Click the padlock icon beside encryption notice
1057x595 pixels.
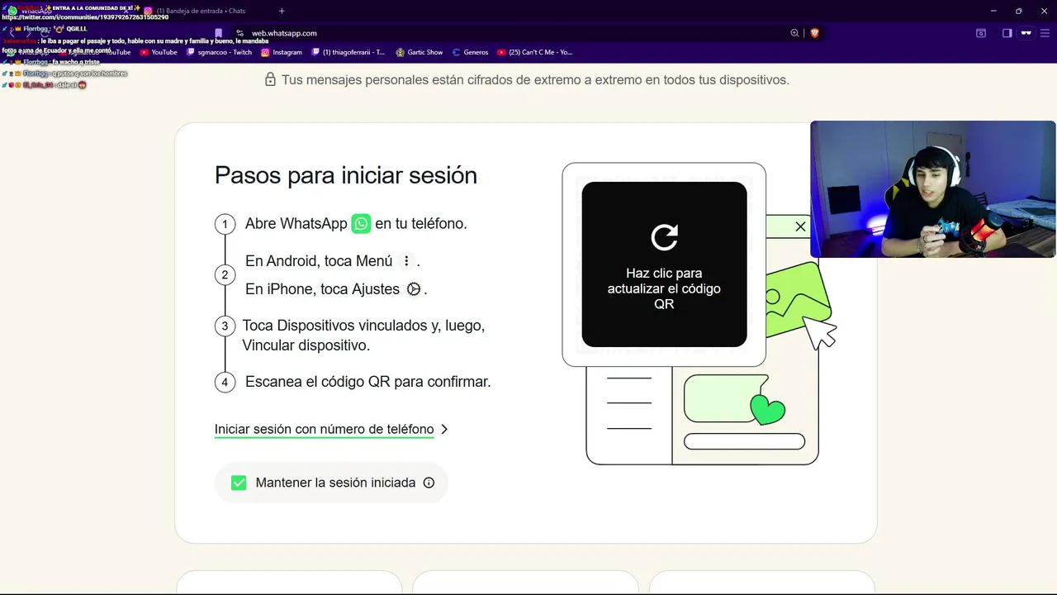click(x=270, y=79)
